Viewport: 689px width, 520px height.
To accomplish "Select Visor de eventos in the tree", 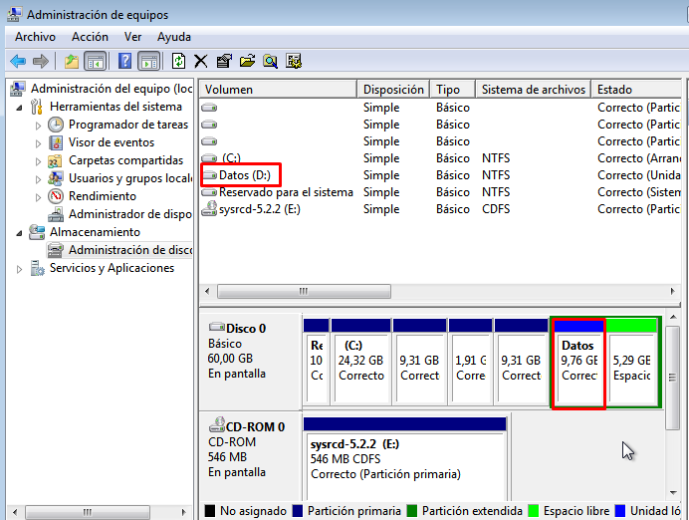I will pos(111,142).
